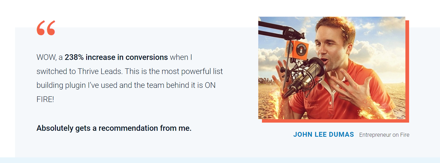Click the microphone boom arm
The height and width of the screenshot is (163, 440).
(x=281, y=31)
